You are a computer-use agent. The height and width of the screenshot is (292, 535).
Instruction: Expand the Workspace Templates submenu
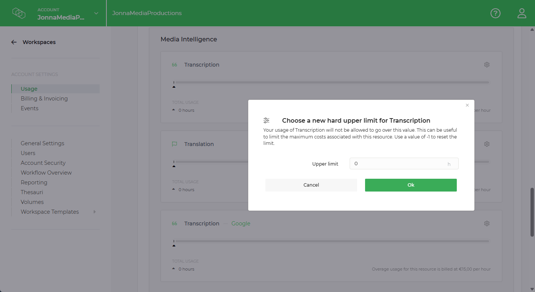coord(95,211)
